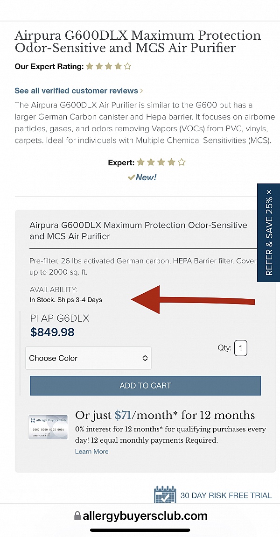Click the empty fifth star in Our Expert Rating

(127, 66)
